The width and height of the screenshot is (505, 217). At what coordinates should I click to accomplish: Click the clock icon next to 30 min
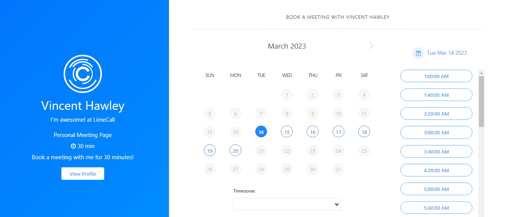click(73, 146)
